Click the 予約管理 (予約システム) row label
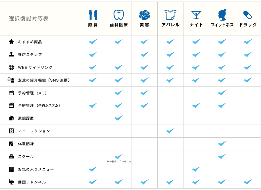Viewport: 261px width, 190px height. coord(39,106)
